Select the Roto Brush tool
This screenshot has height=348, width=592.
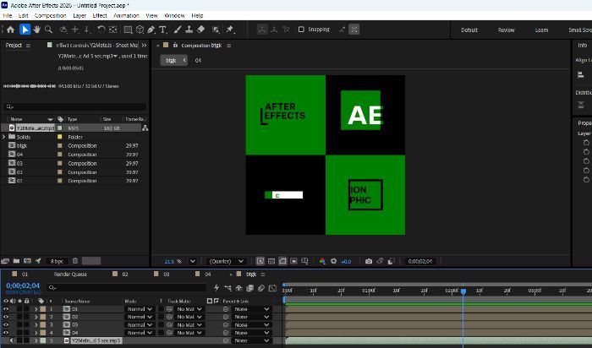coord(216,30)
